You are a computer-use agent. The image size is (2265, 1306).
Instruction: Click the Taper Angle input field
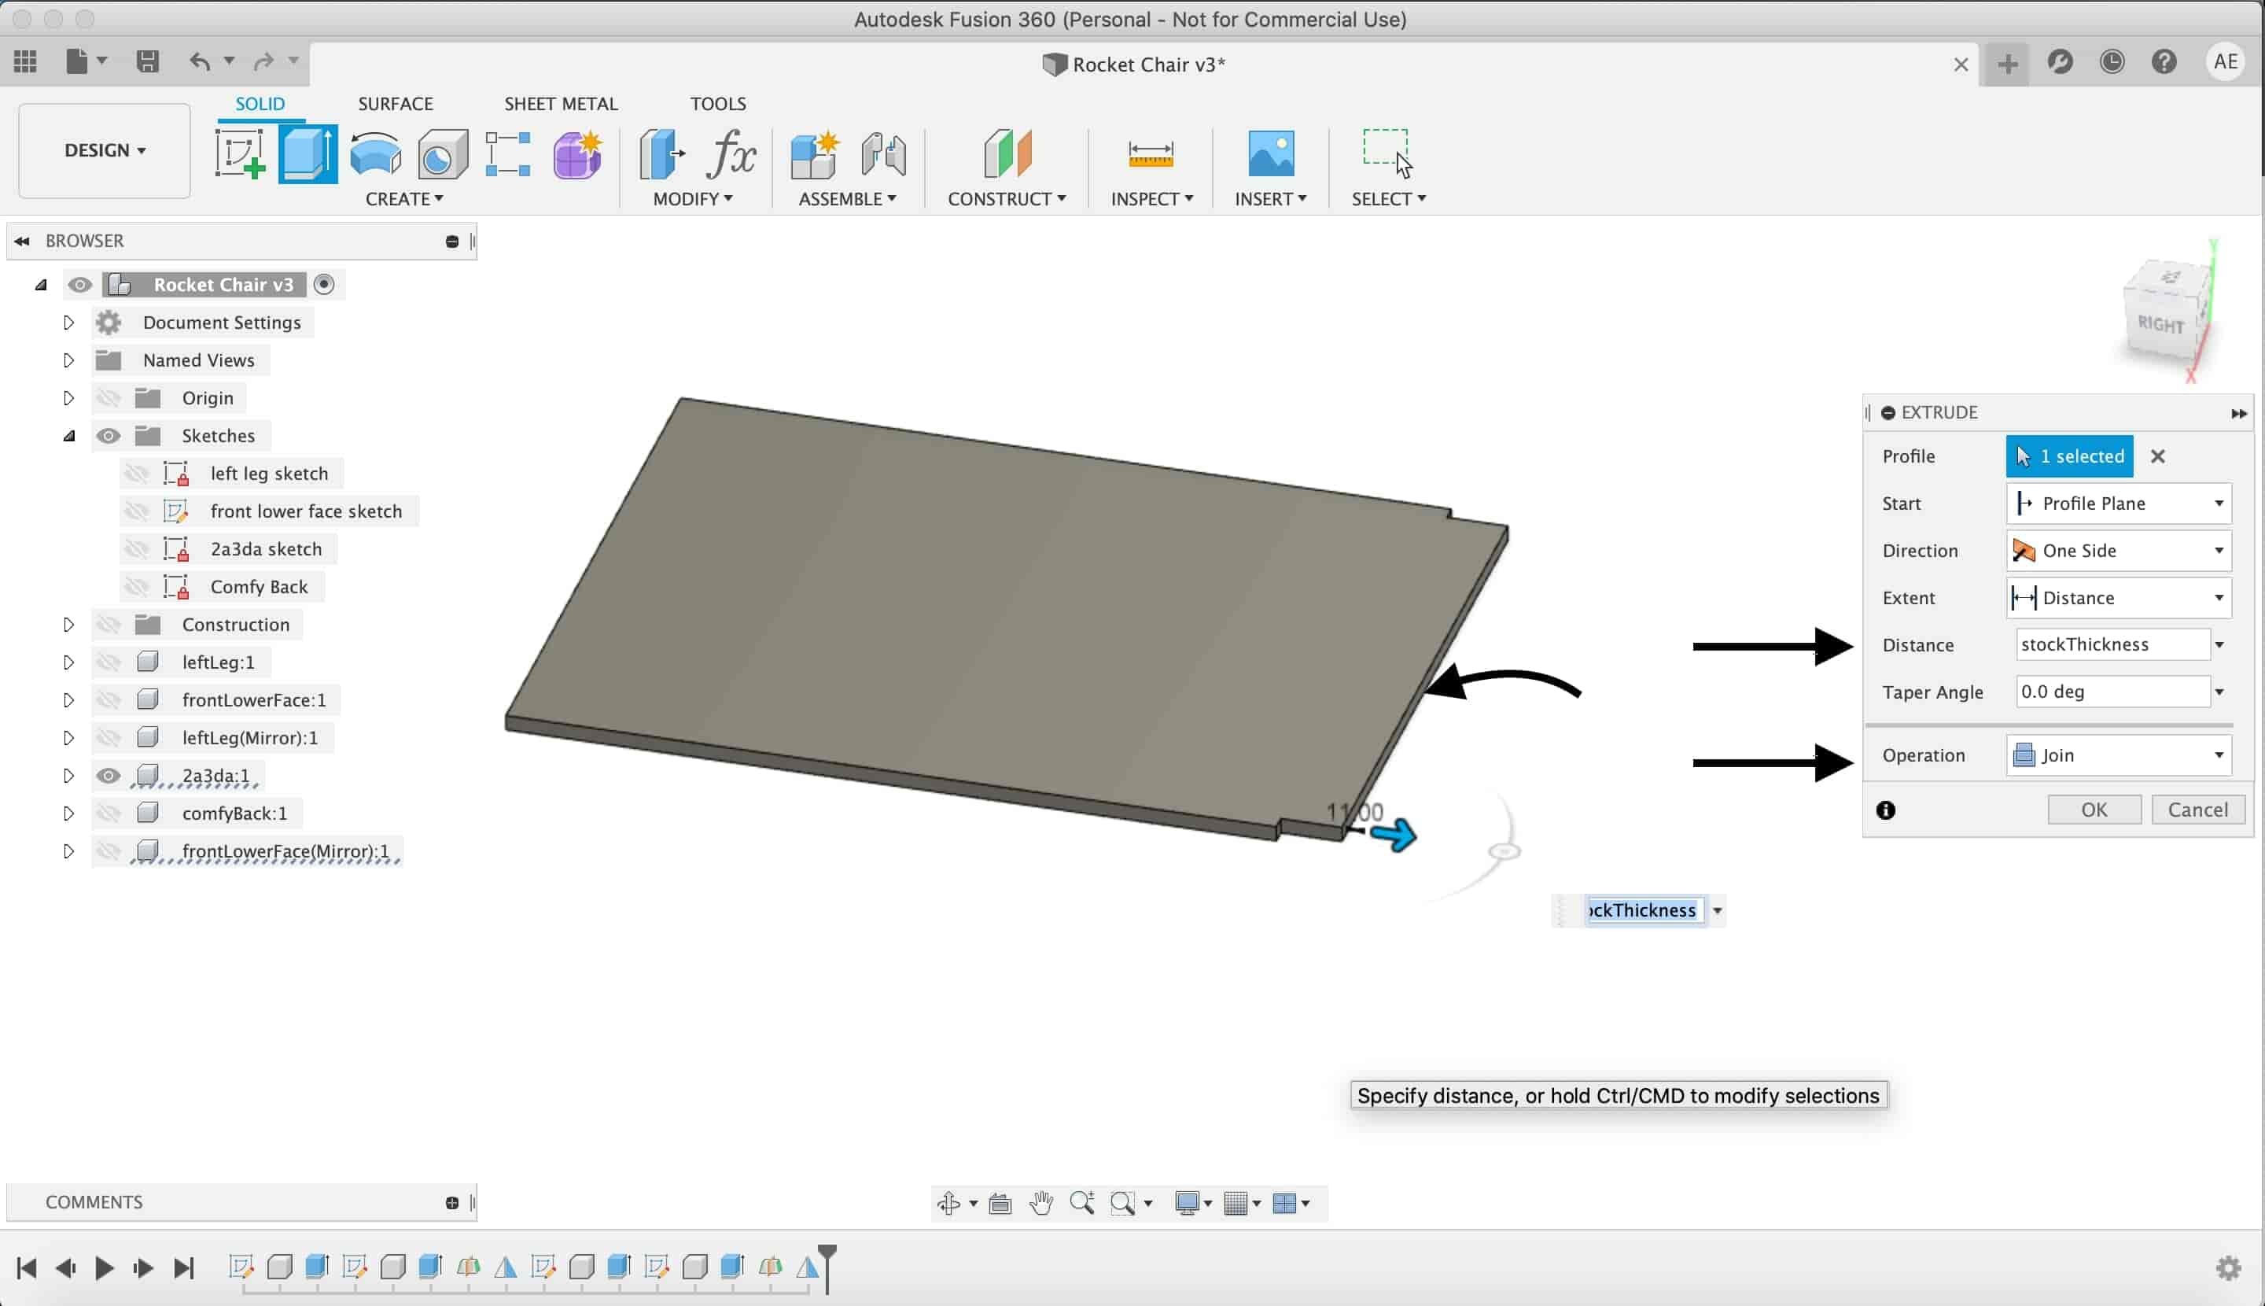[x=2112, y=692]
